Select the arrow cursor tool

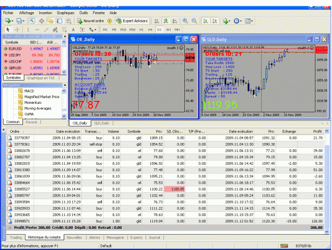pos(8,30)
